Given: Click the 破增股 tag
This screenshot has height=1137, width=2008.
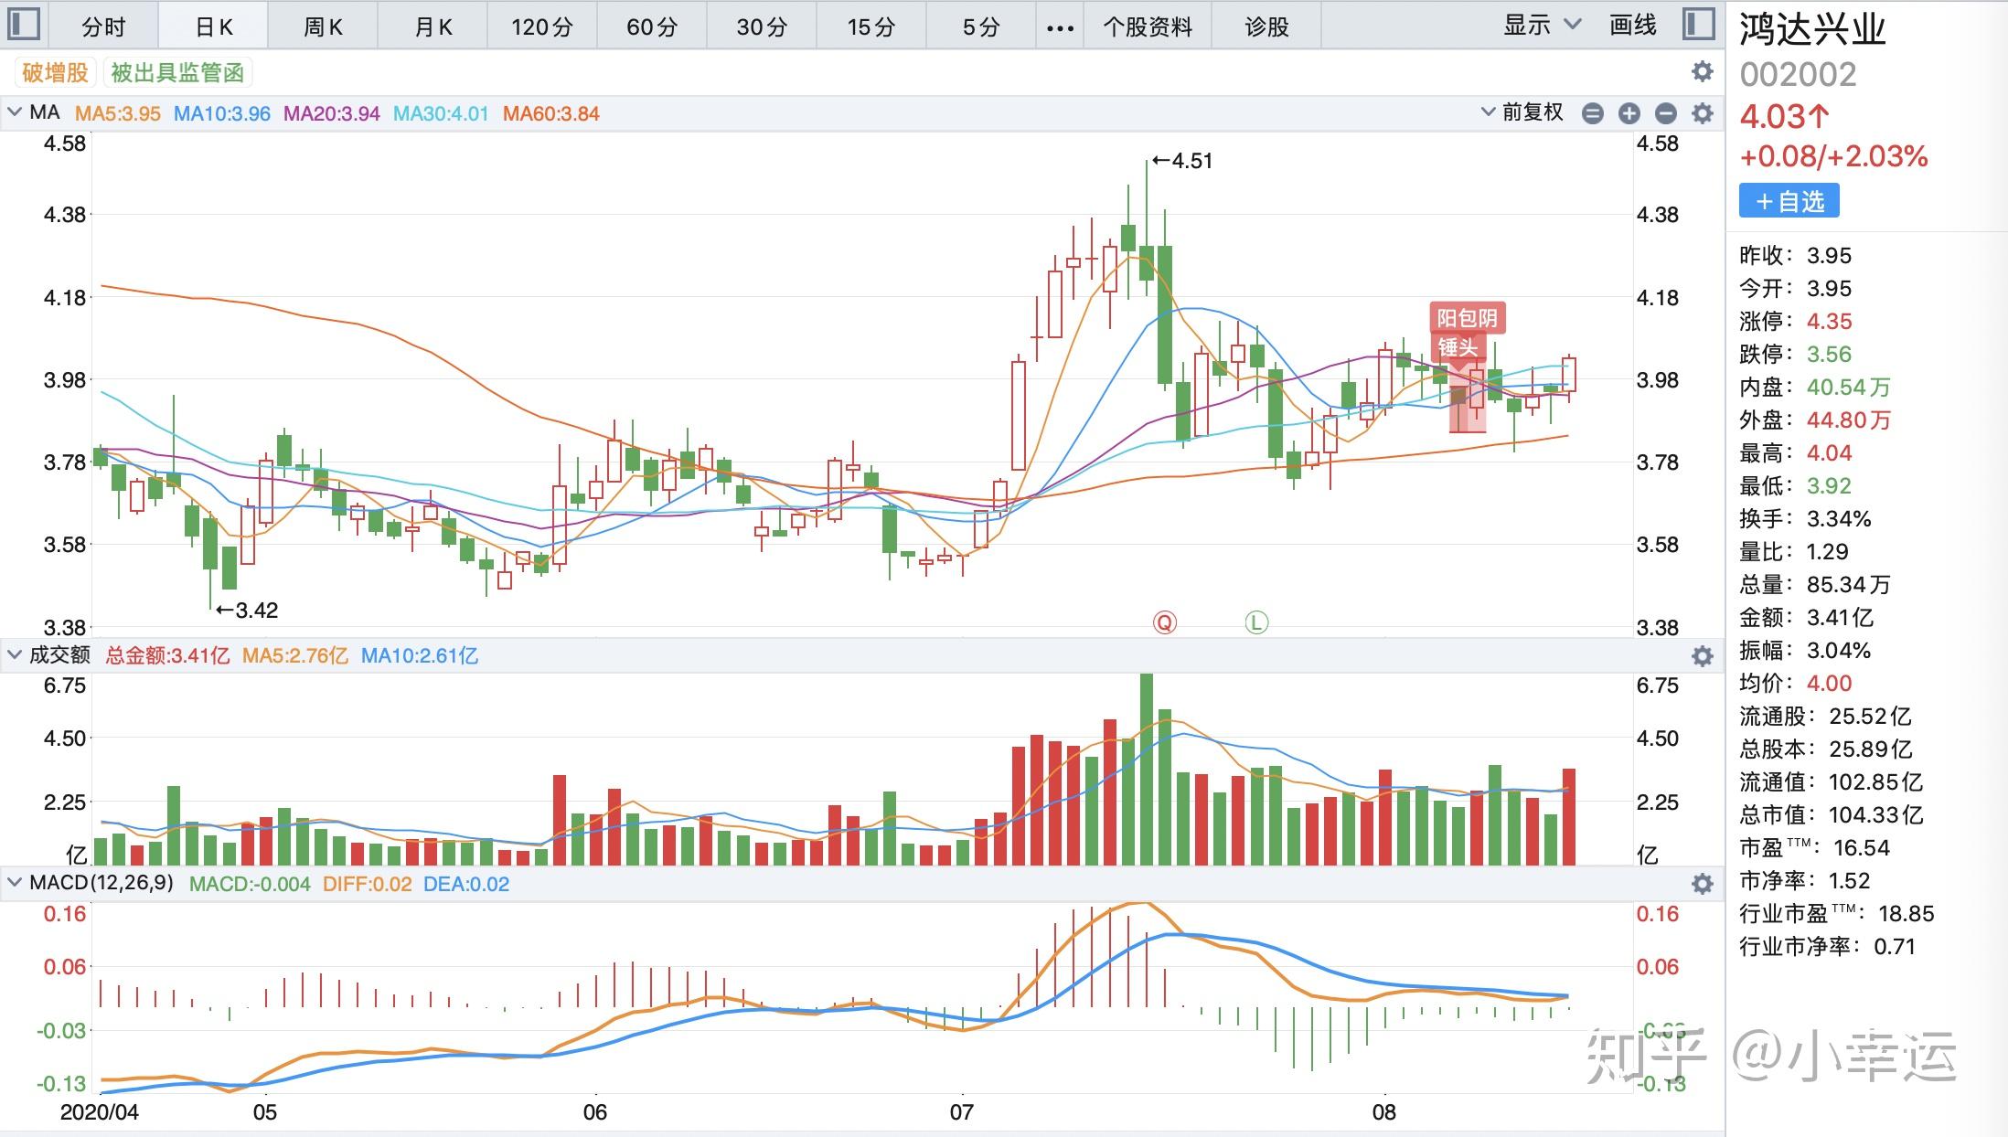Looking at the screenshot, I should [x=55, y=72].
